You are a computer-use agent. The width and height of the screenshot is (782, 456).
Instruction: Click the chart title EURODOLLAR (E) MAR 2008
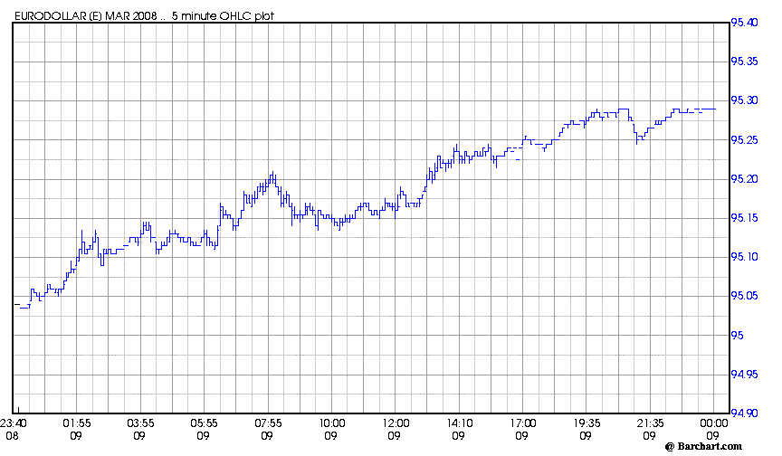pos(86,16)
